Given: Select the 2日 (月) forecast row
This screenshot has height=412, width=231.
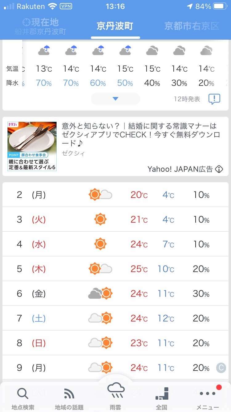Looking at the screenshot, I should pyautogui.click(x=115, y=195).
